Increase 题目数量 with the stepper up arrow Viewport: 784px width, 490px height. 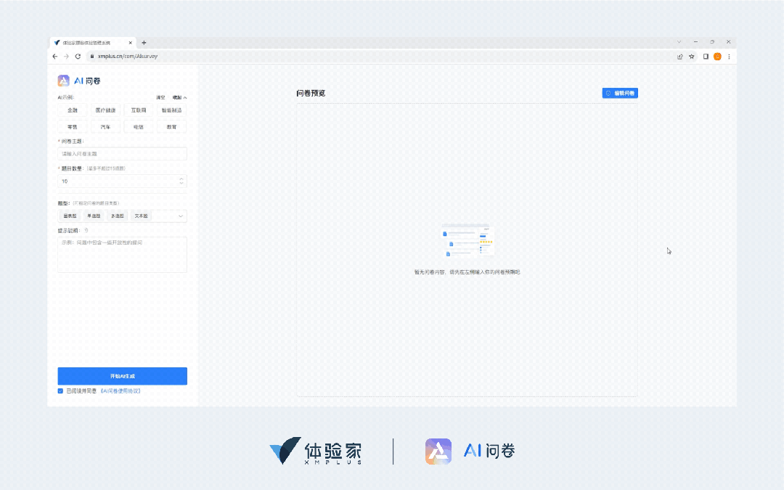tap(181, 179)
